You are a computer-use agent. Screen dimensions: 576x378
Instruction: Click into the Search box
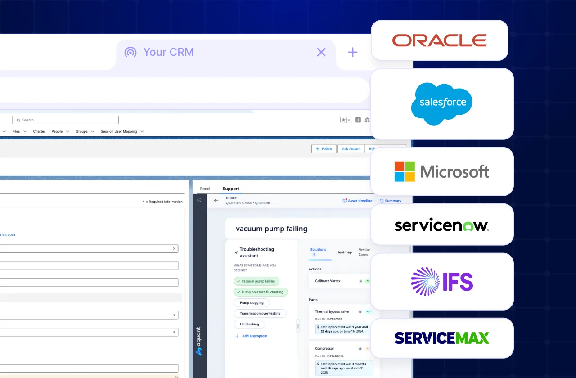click(65, 120)
